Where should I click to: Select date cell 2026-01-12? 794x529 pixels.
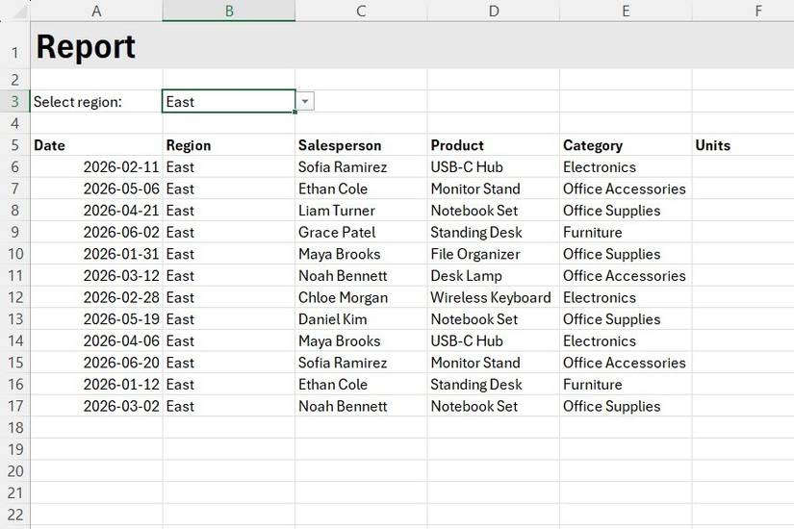[96, 384]
